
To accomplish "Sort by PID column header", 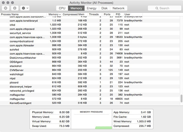I will click(x=118, y=14).
